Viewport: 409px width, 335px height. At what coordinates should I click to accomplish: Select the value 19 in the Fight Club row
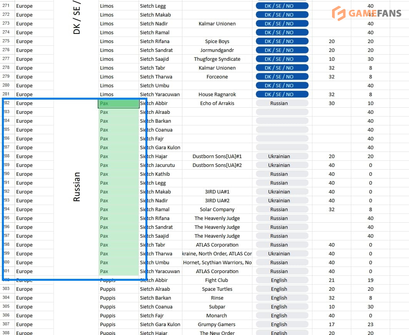[371, 280]
